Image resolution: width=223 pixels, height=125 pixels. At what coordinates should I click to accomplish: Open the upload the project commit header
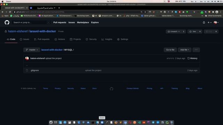(54, 58)
